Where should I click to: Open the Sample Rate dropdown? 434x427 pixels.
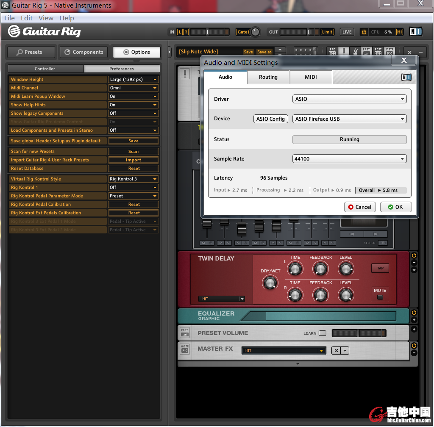pyautogui.click(x=349, y=159)
